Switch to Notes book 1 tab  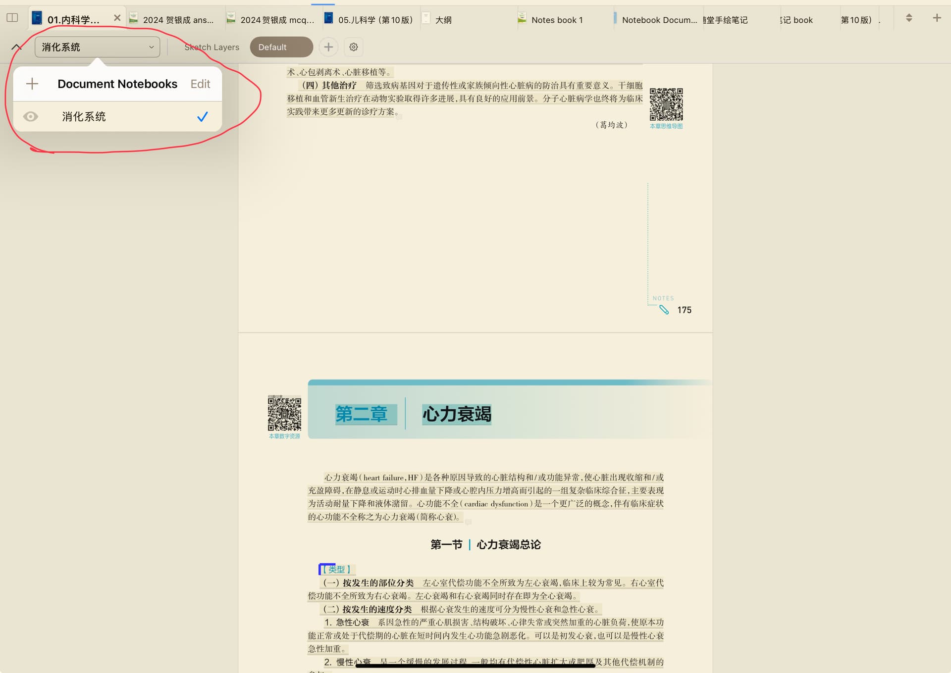556,20
